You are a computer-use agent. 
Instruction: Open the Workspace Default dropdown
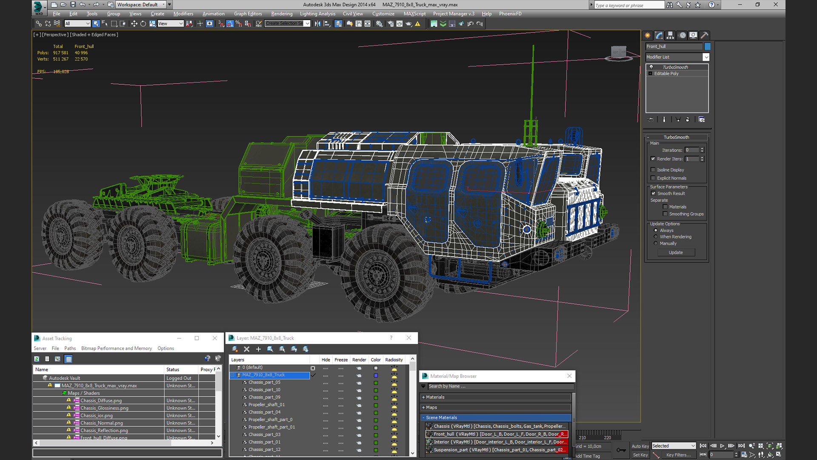point(141,5)
